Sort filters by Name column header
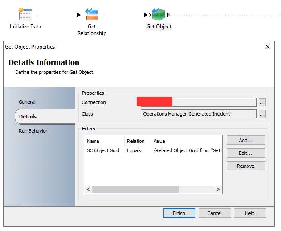Viewport: 281px width, 231px height. (x=105, y=141)
